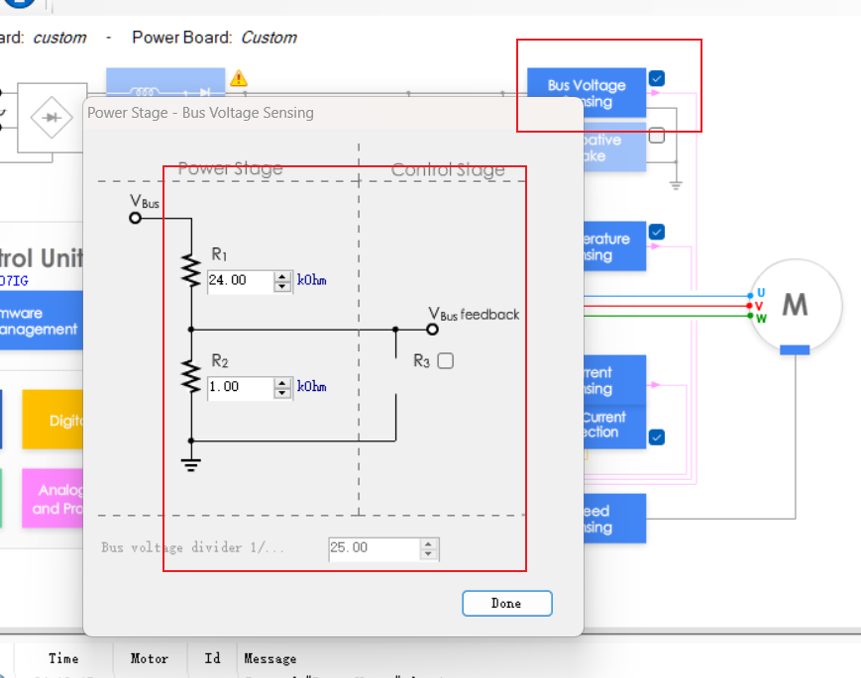Decrease R2 value with down arrow
The image size is (861, 678).
(282, 393)
